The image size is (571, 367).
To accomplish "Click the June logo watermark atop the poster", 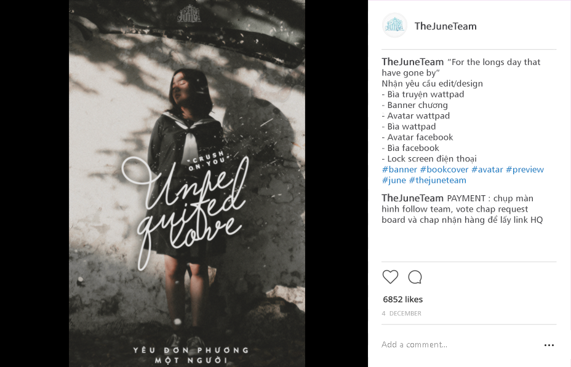I will 189,14.
